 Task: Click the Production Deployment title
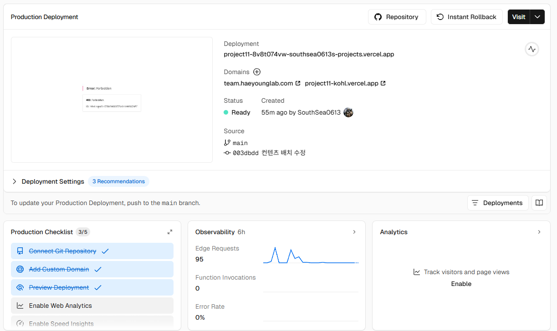(x=45, y=17)
